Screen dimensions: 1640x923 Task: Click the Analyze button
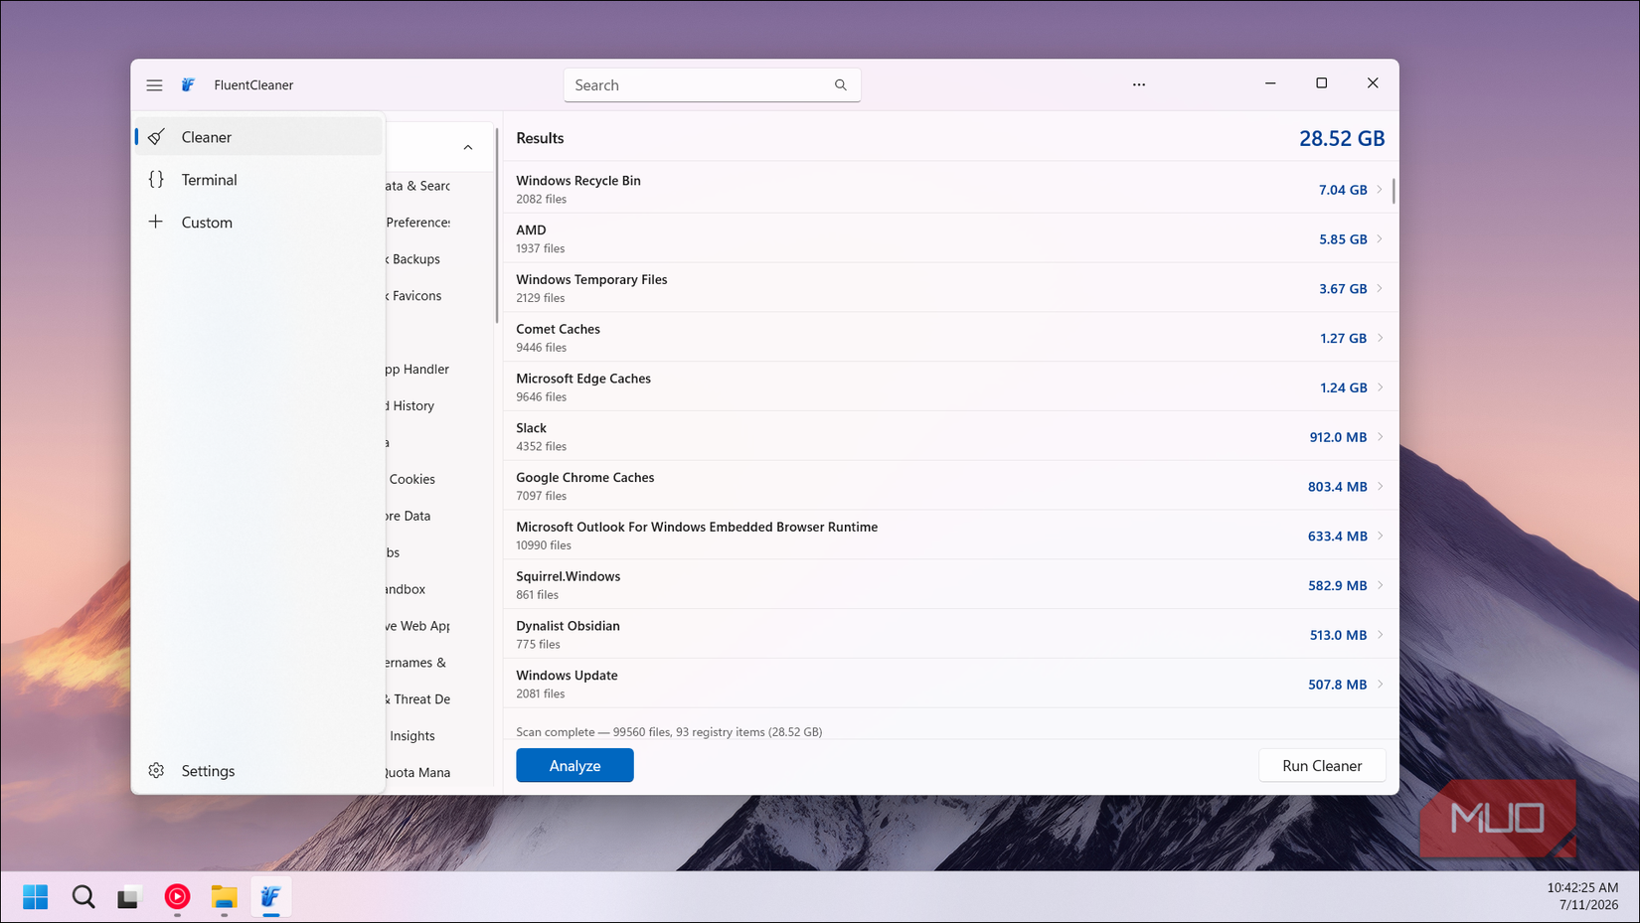click(x=574, y=766)
